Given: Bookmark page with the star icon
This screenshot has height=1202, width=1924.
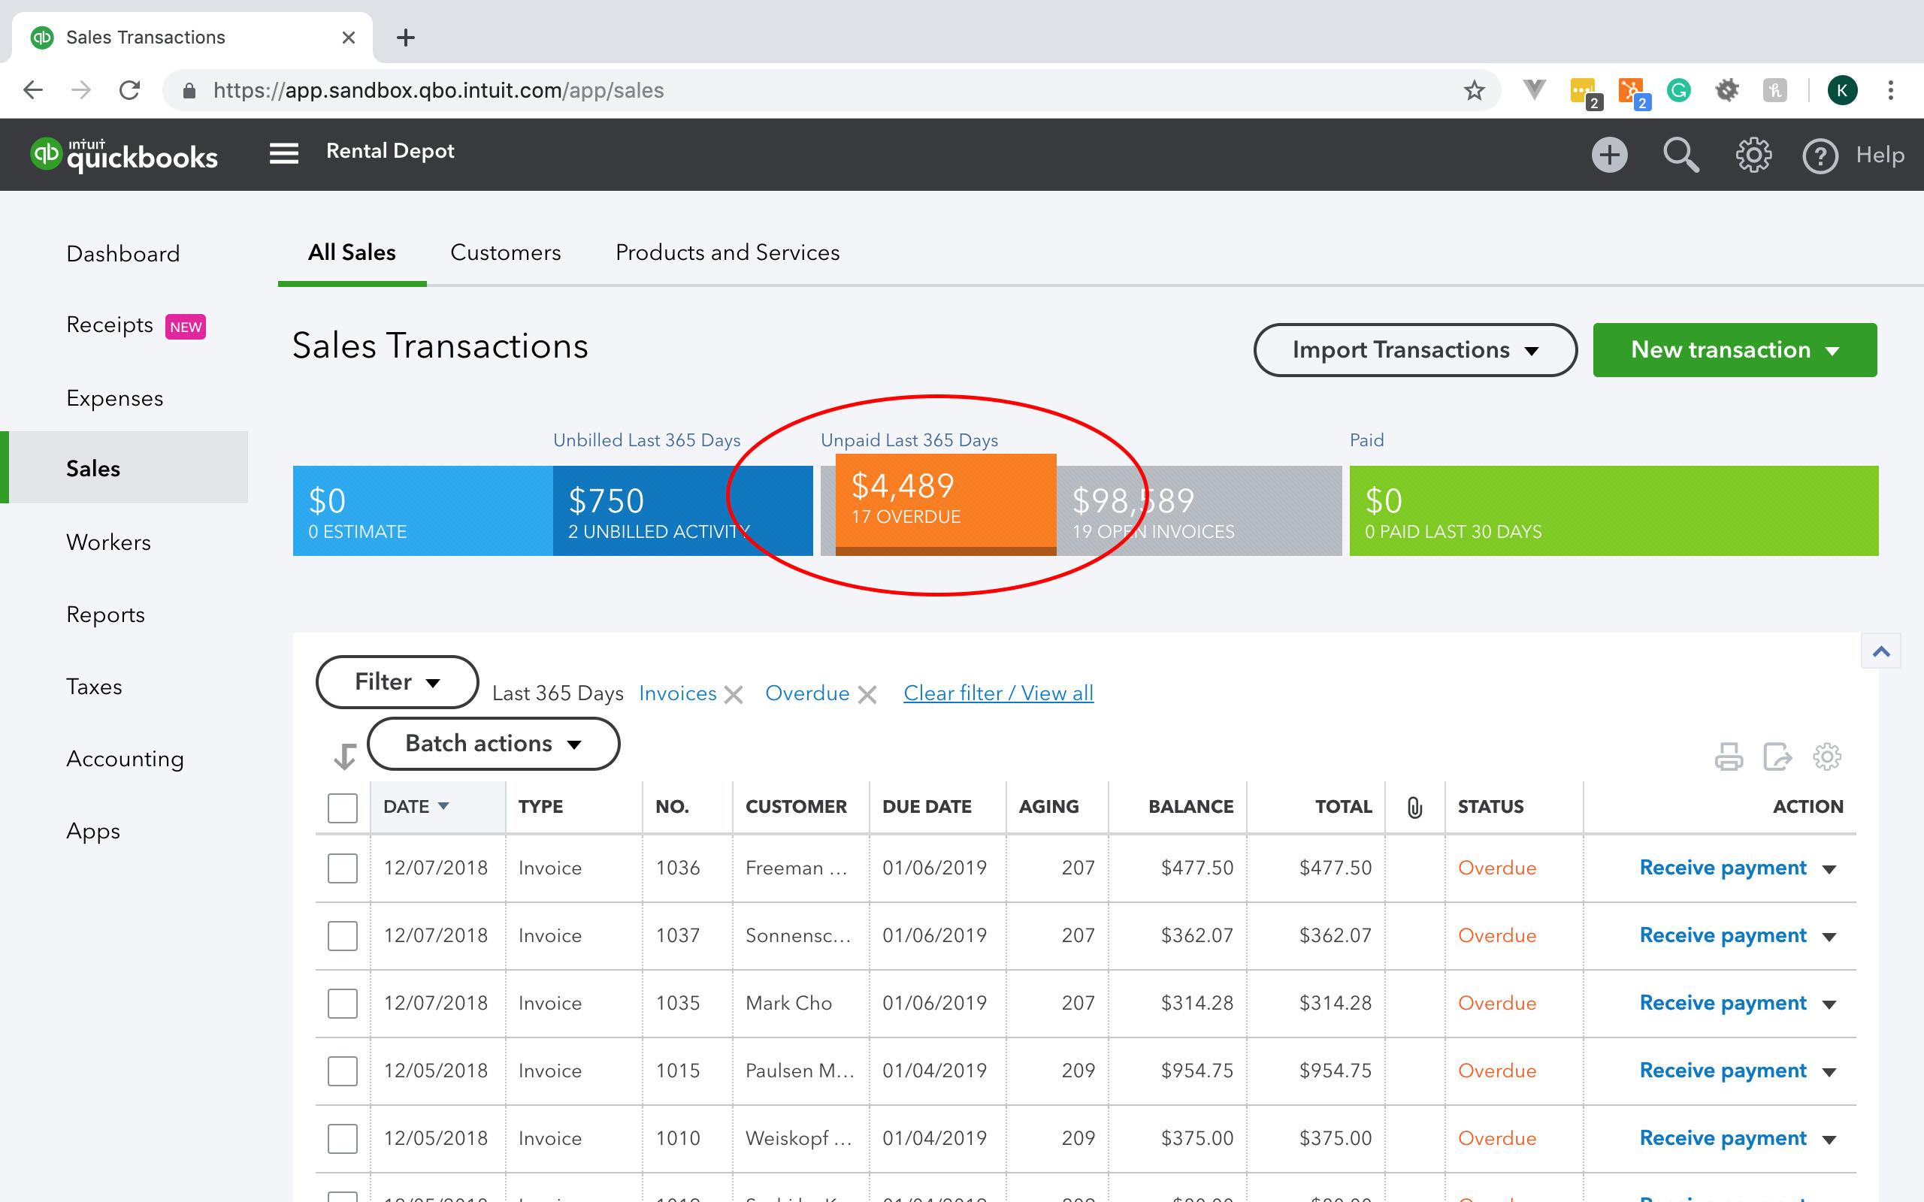Looking at the screenshot, I should tap(1474, 90).
